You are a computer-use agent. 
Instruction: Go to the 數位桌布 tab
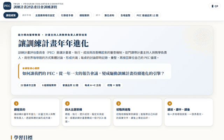point(110,15)
